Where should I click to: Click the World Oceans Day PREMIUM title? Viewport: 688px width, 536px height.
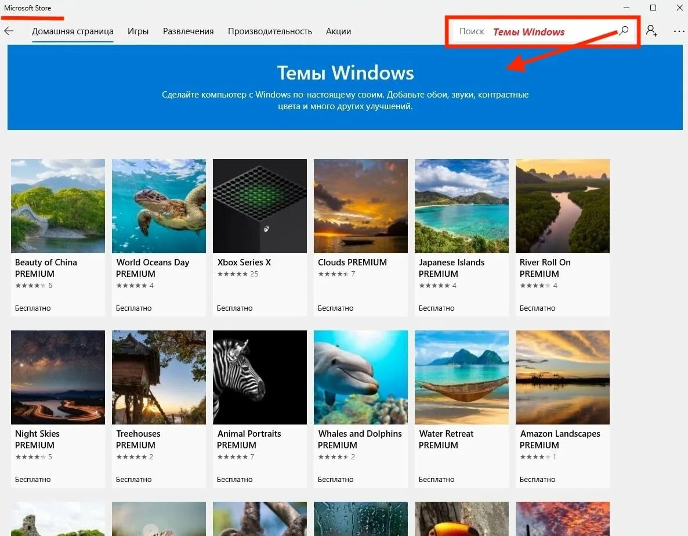(x=153, y=268)
